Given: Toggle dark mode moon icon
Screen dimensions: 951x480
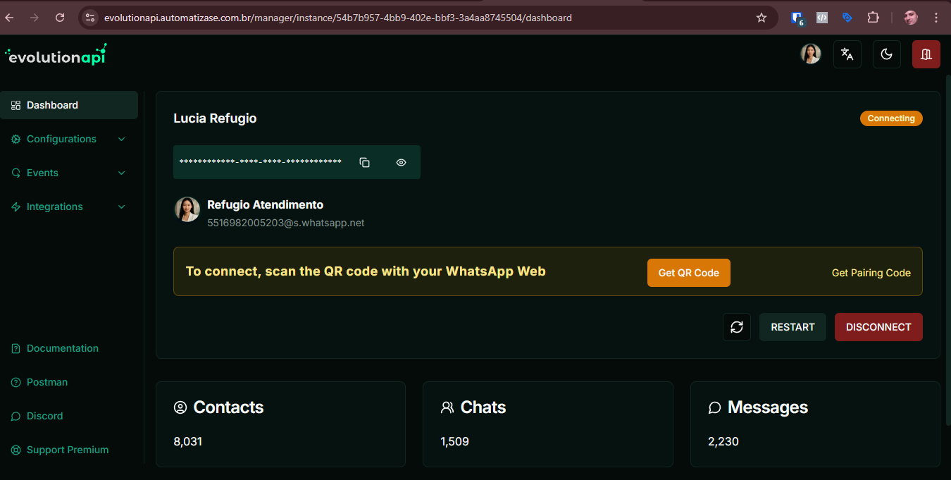Looking at the screenshot, I should tap(886, 54).
